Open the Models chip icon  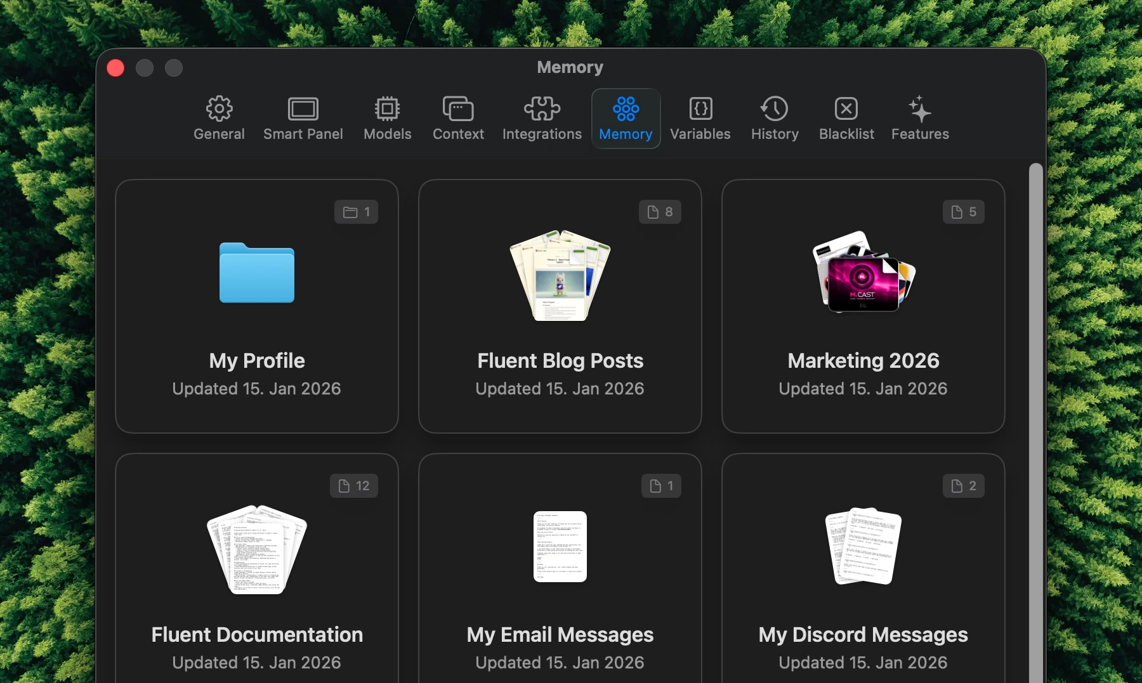pos(387,109)
